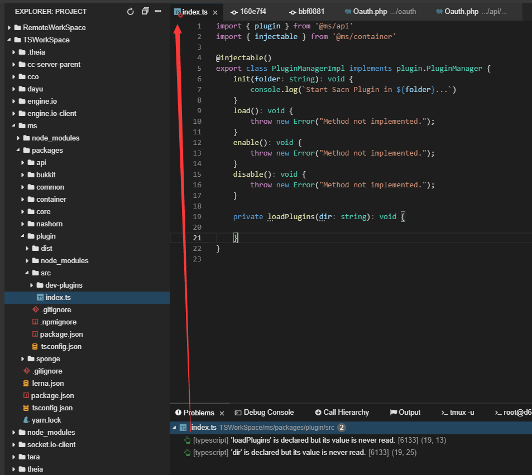The height and width of the screenshot is (475, 532).
Task: Click the Debug Console tab icon
Action: click(x=238, y=413)
